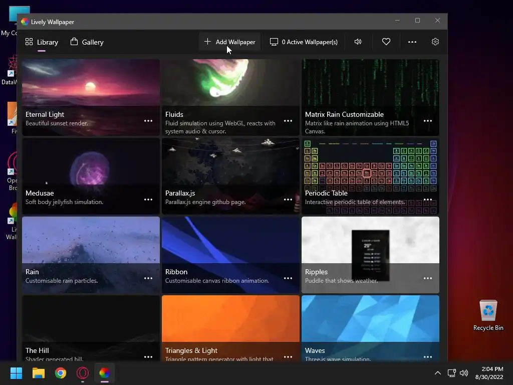
Task: Open the 0 Active Wallpaper(s) panel
Action: pyautogui.click(x=304, y=42)
